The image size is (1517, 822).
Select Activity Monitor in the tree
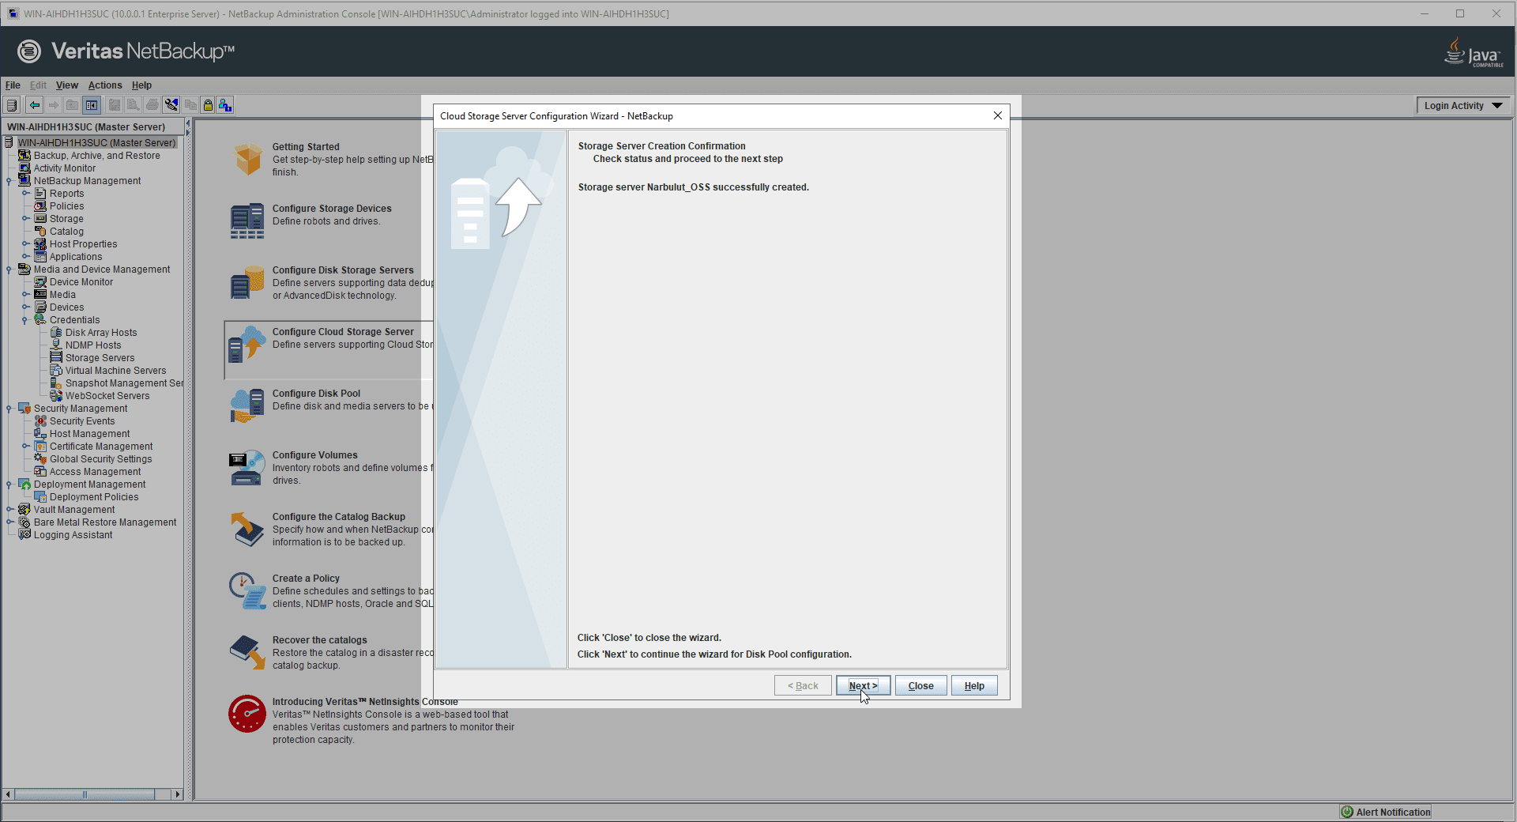65,168
